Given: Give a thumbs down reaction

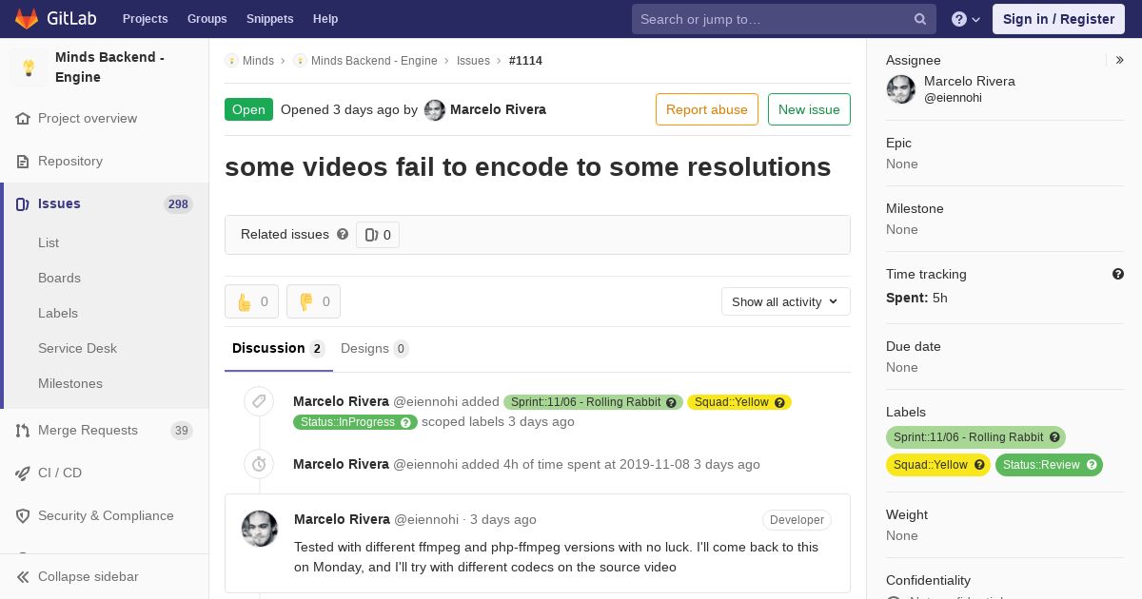Looking at the screenshot, I should click(313, 301).
